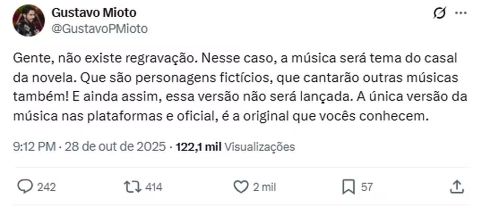Open the @GustavoPMioto handle link
Image resolution: width=482 pixels, height=207 pixels.
pyautogui.click(x=99, y=29)
